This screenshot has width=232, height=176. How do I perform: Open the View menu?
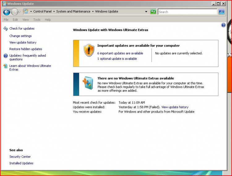pyautogui.click(x=26, y=20)
